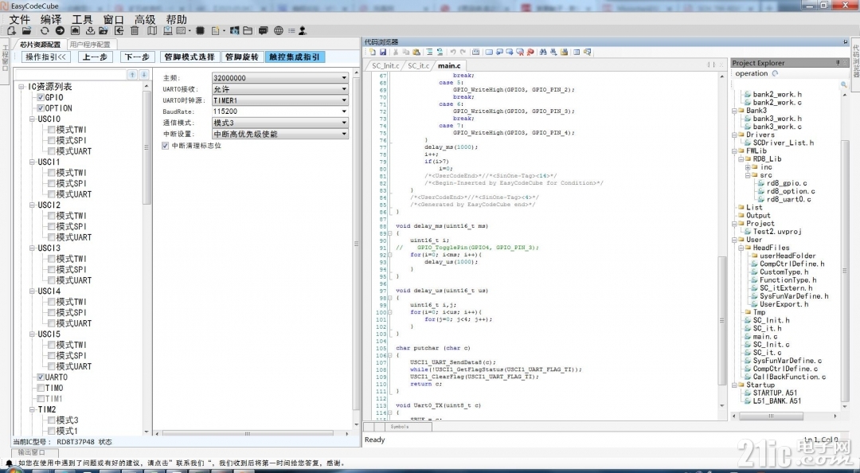Open the 通信模式 dropdown
The height and width of the screenshot is (473, 860).
pos(280,123)
